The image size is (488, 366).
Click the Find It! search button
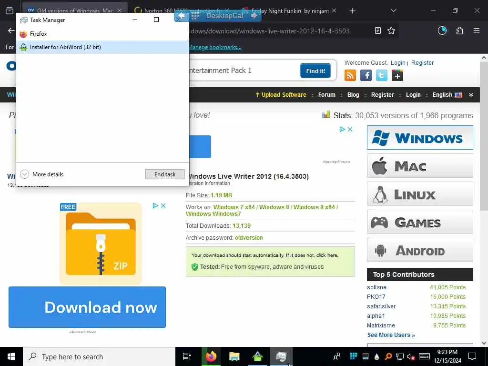tap(315, 71)
